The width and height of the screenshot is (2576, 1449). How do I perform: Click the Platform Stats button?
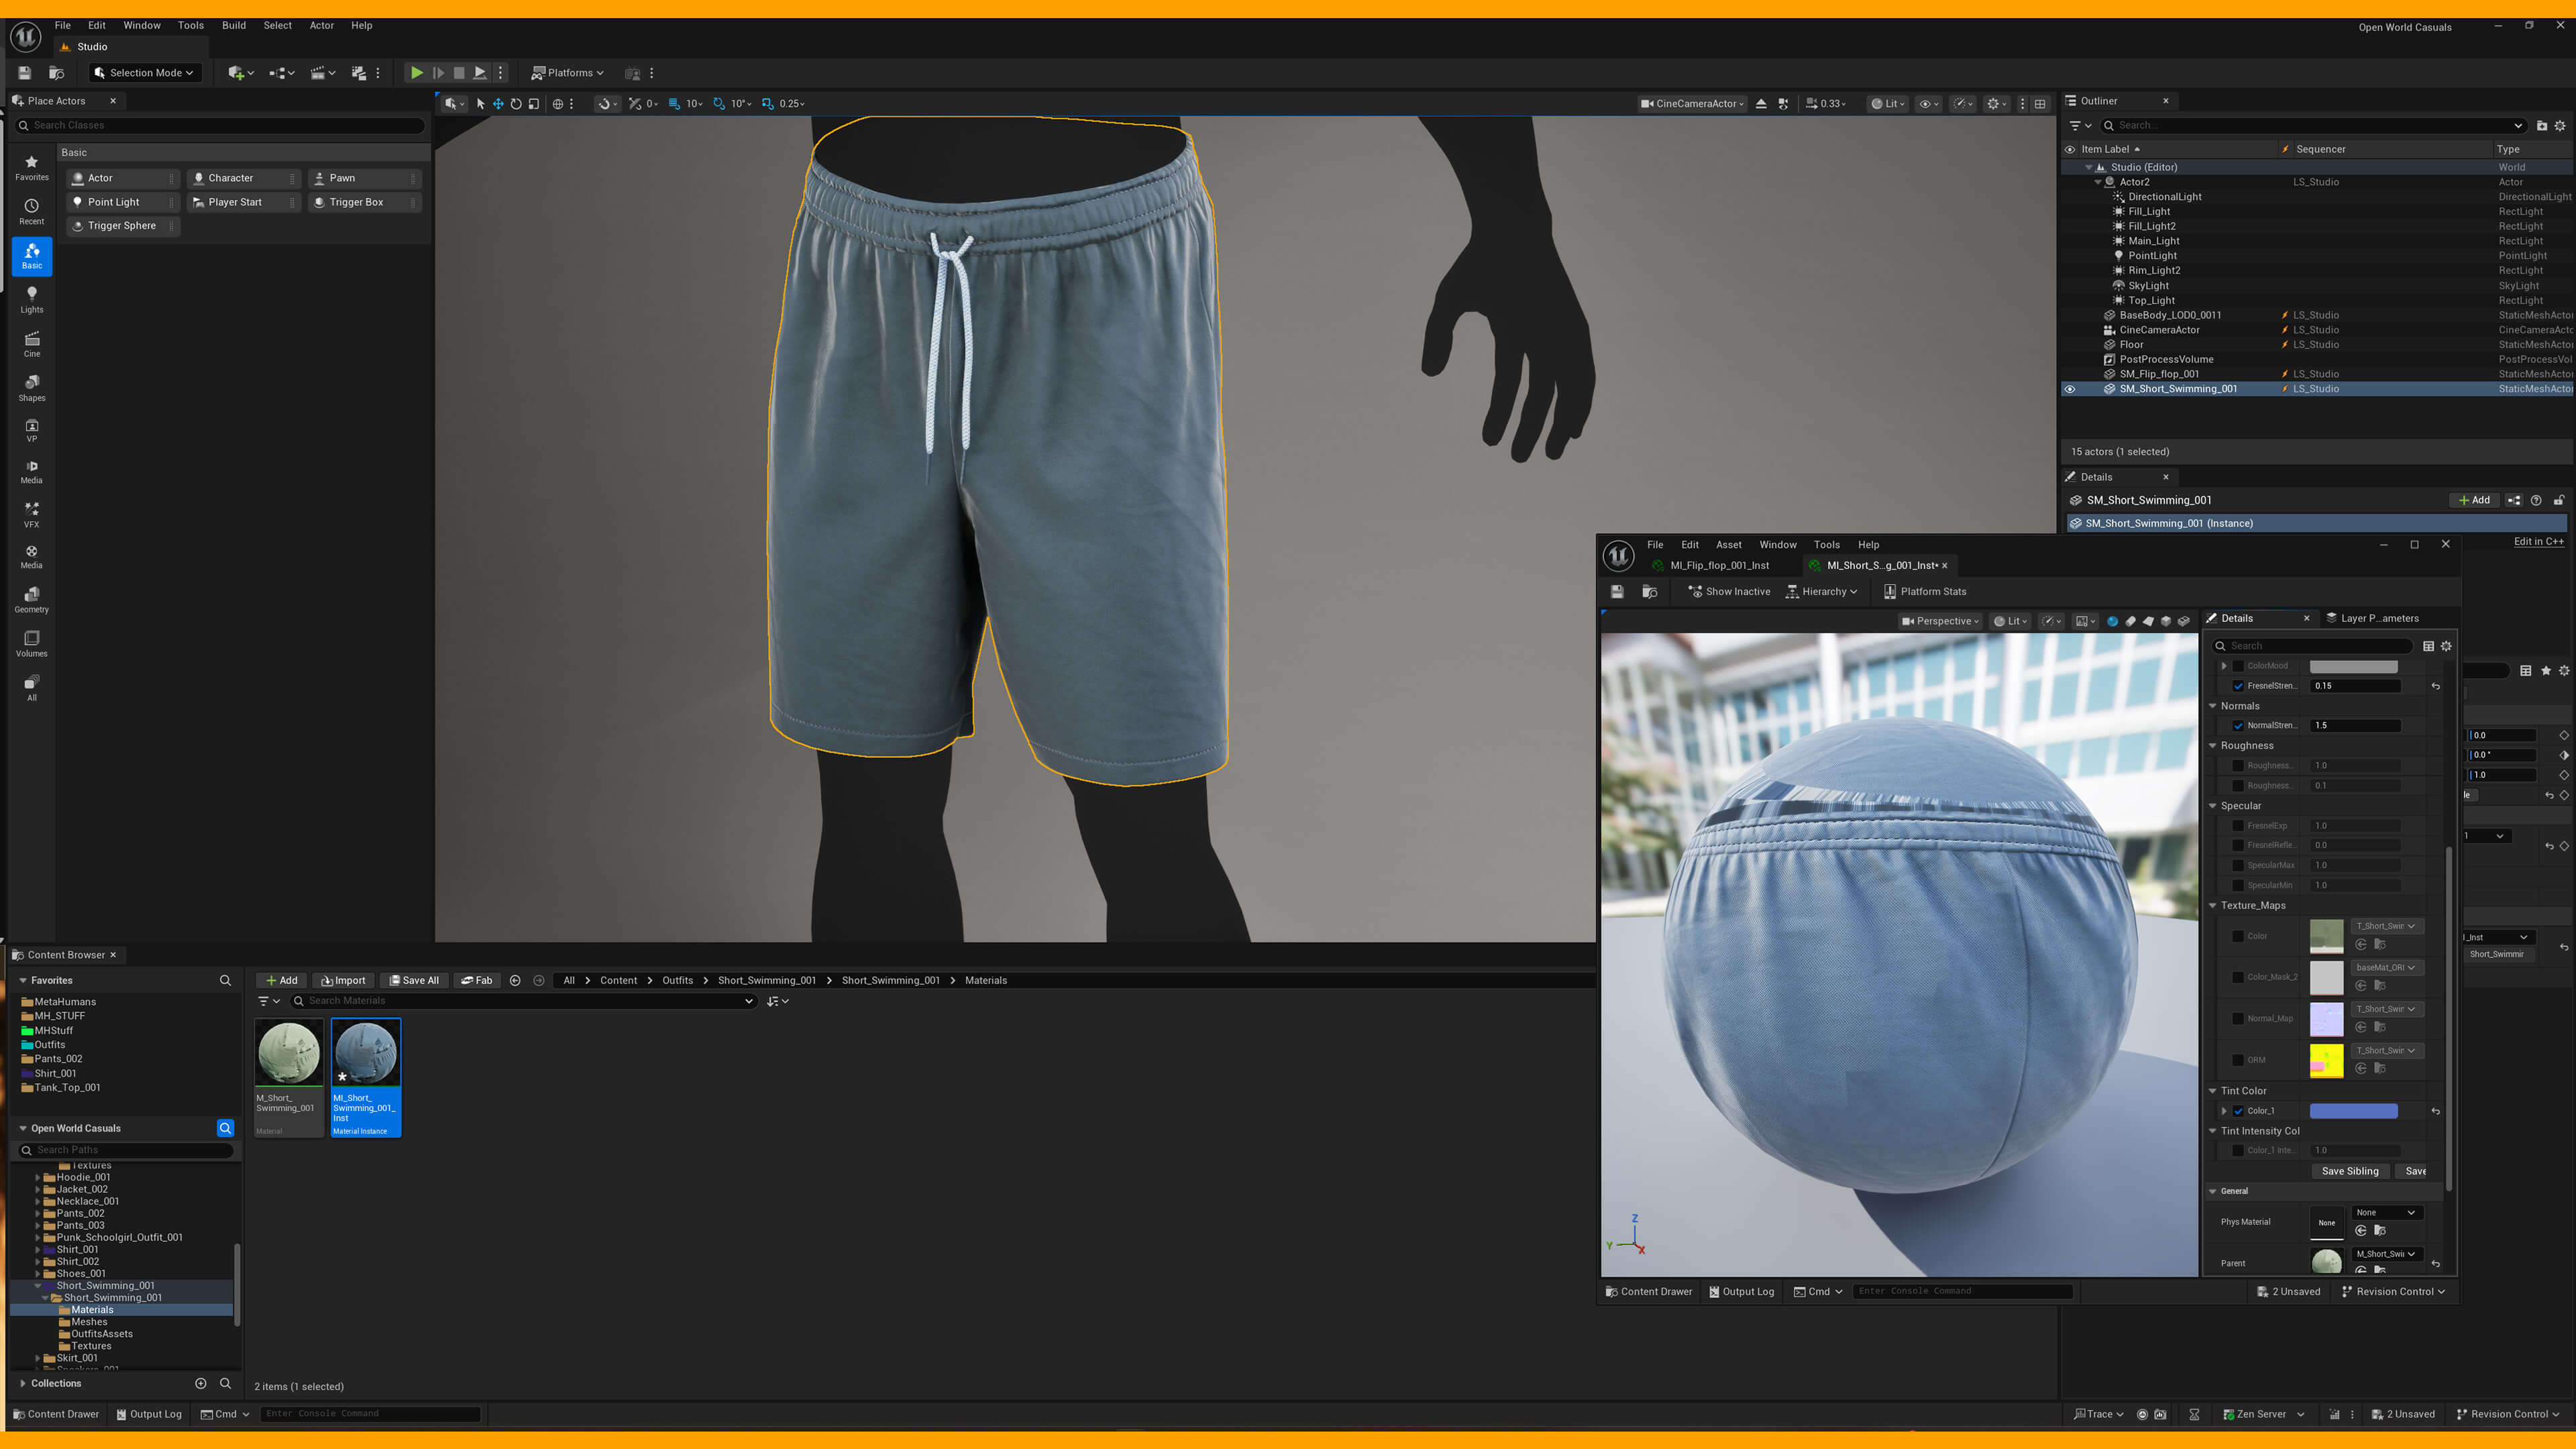1925,592
